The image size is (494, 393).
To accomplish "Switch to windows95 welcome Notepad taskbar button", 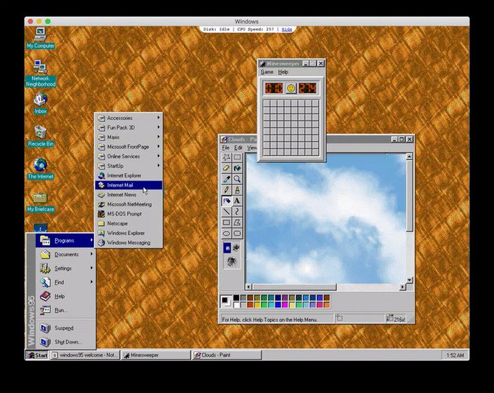I will (x=85, y=355).
